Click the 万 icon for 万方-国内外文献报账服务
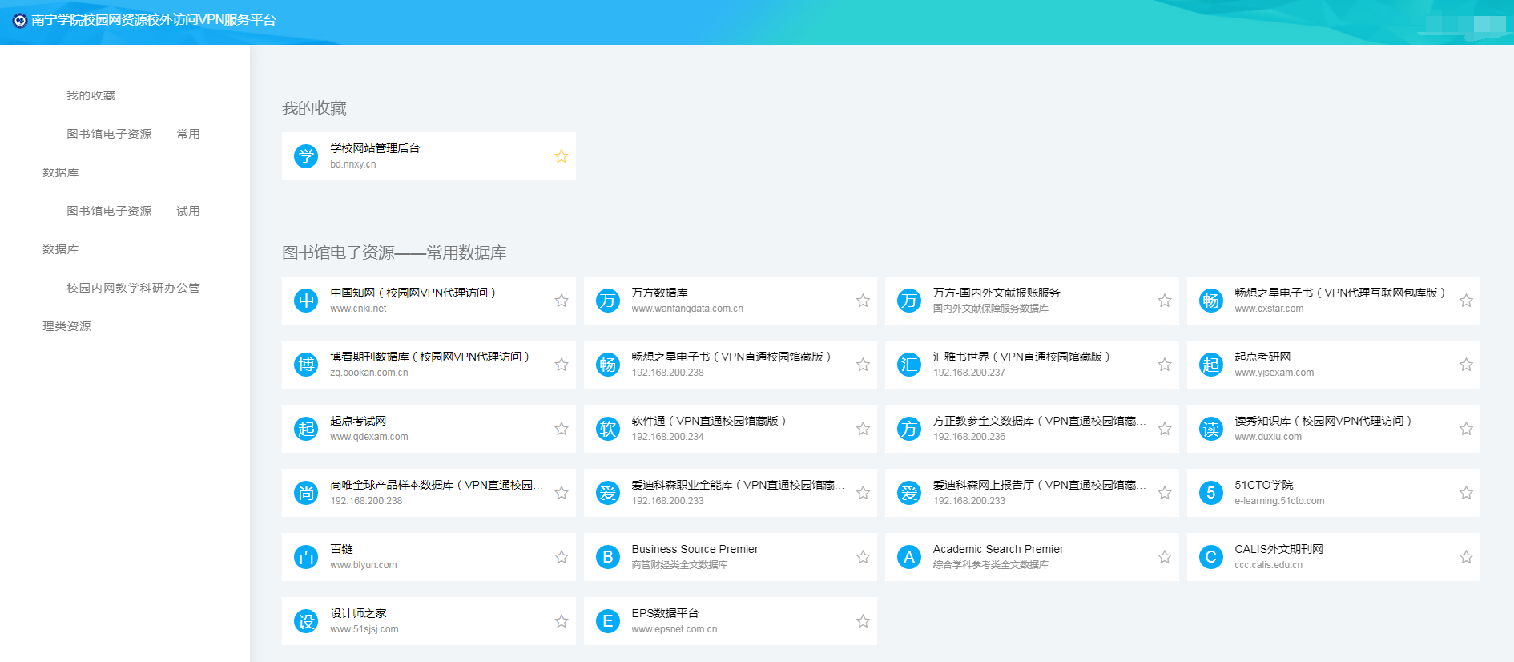1514x662 pixels. pos(908,301)
